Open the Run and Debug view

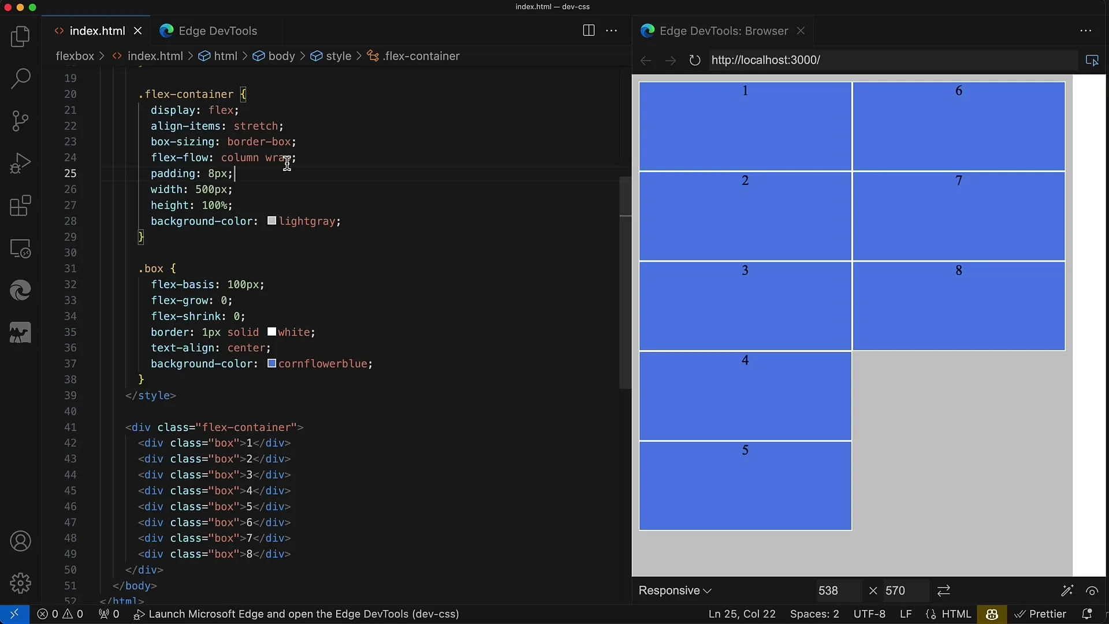click(x=21, y=164)
